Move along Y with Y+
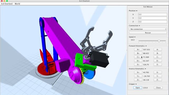Viewport: 169px width, 95px height. [x=138, y=76]
